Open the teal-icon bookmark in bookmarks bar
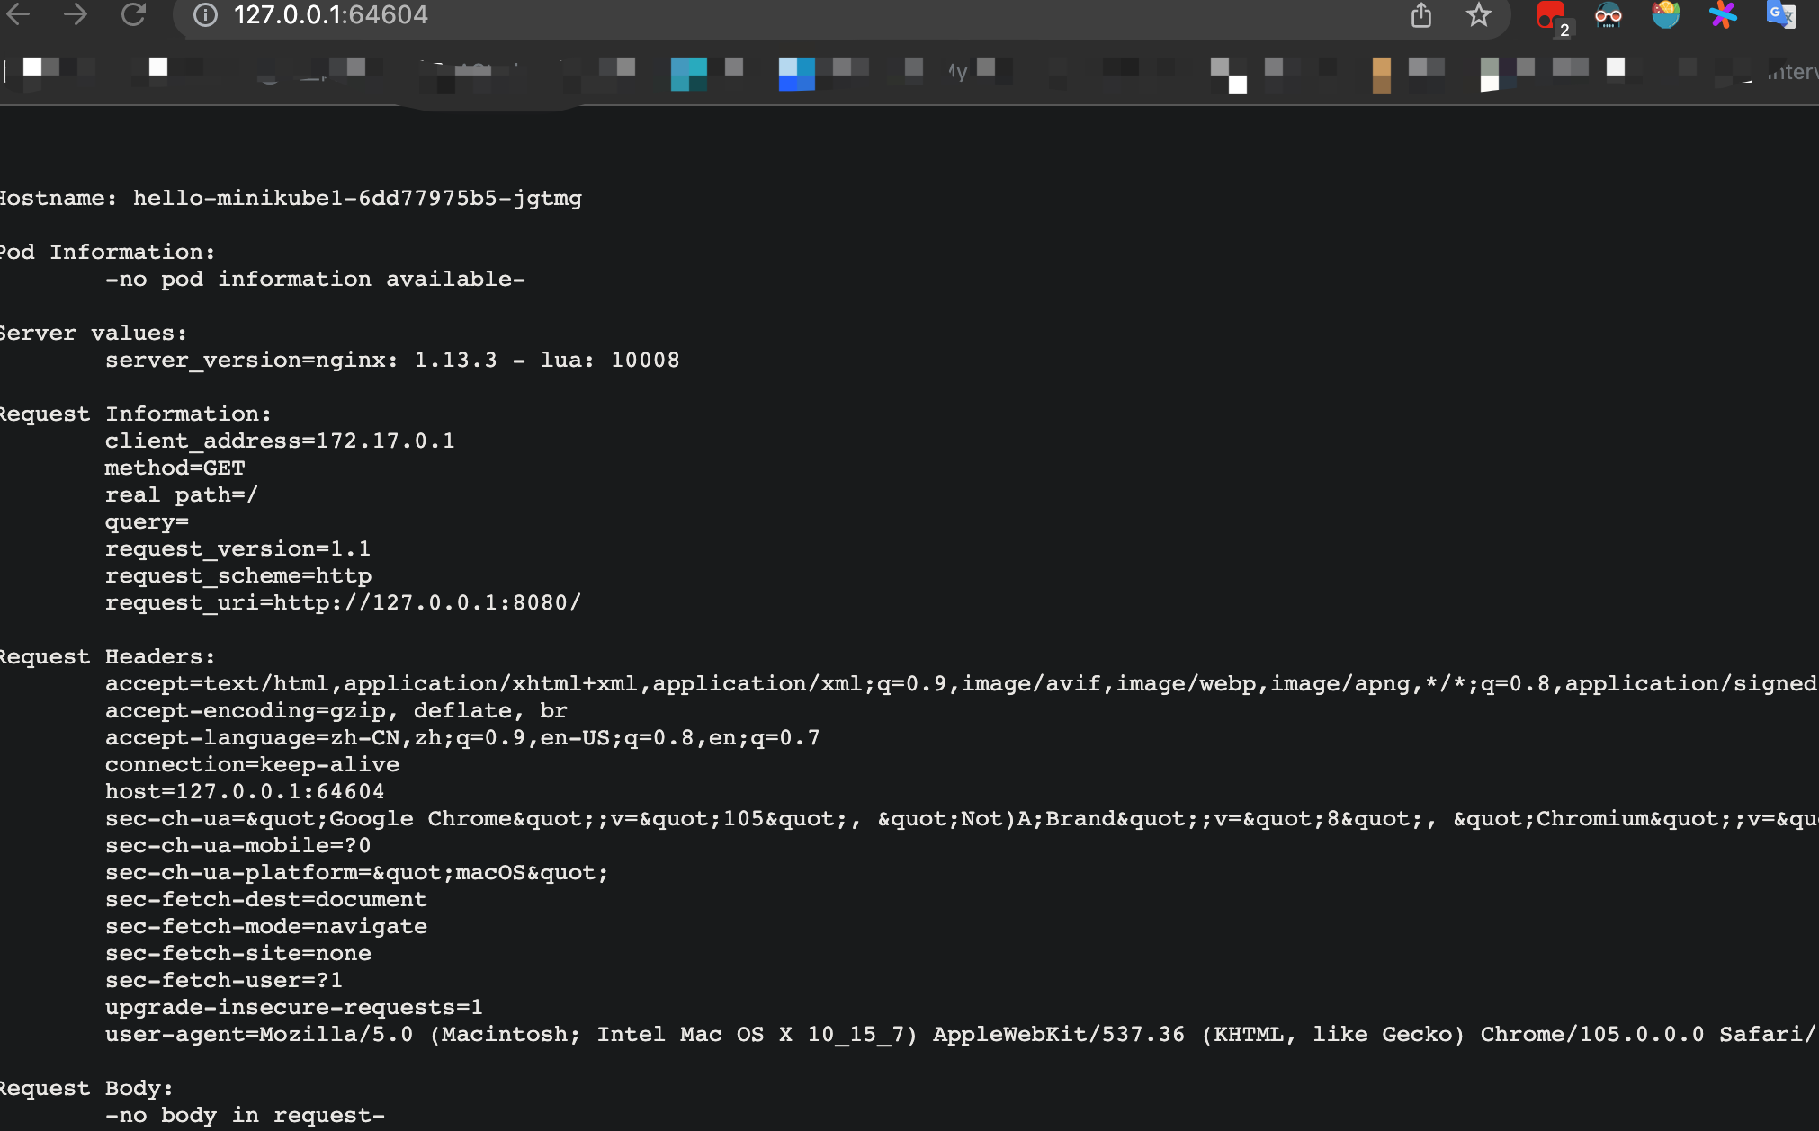 (689, 74)
